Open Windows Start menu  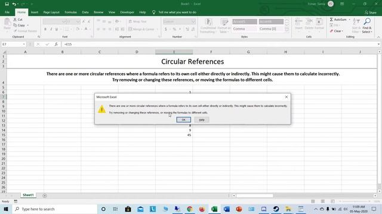coord(6,209)
